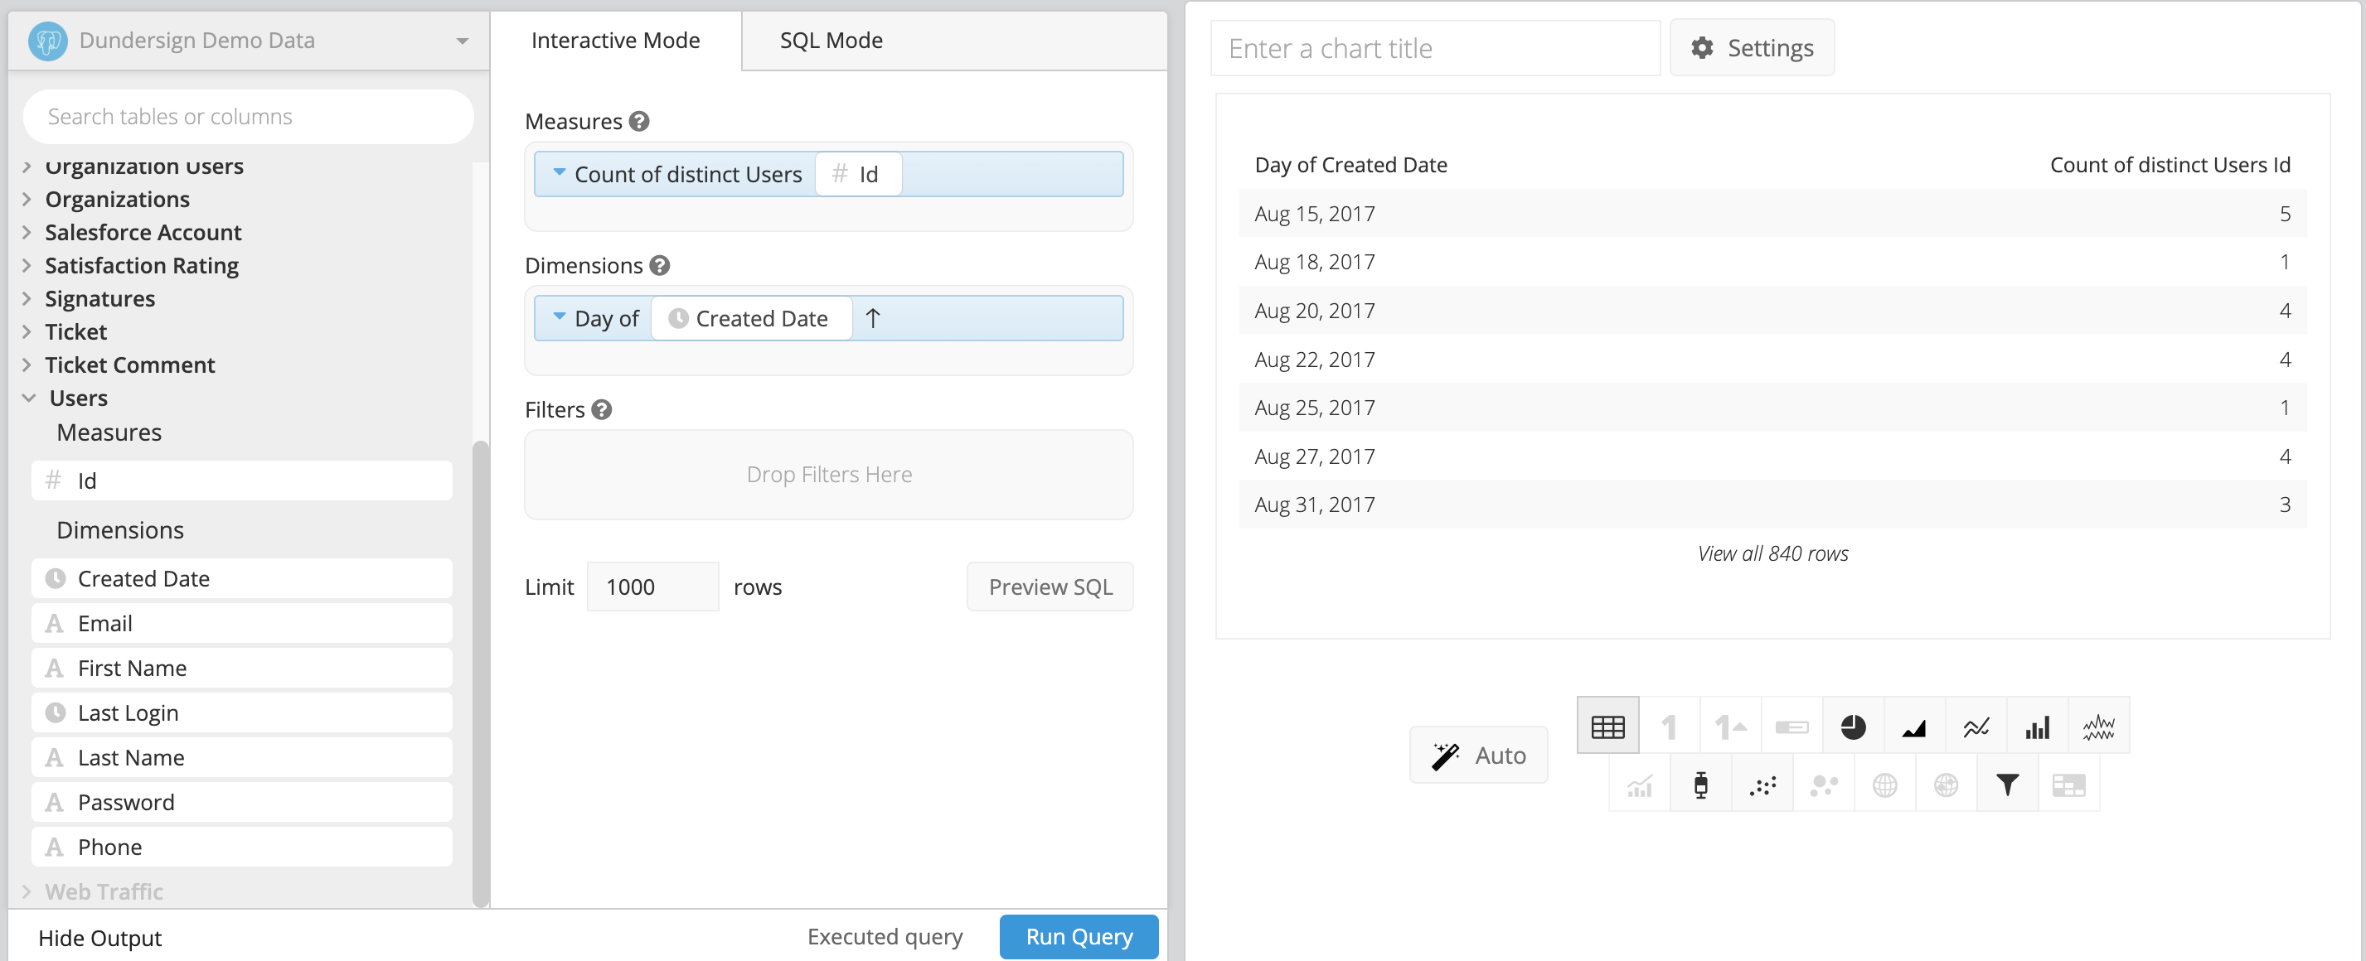
Task: Click the Drop Filters Here area
Action: [x=828, y=475]
